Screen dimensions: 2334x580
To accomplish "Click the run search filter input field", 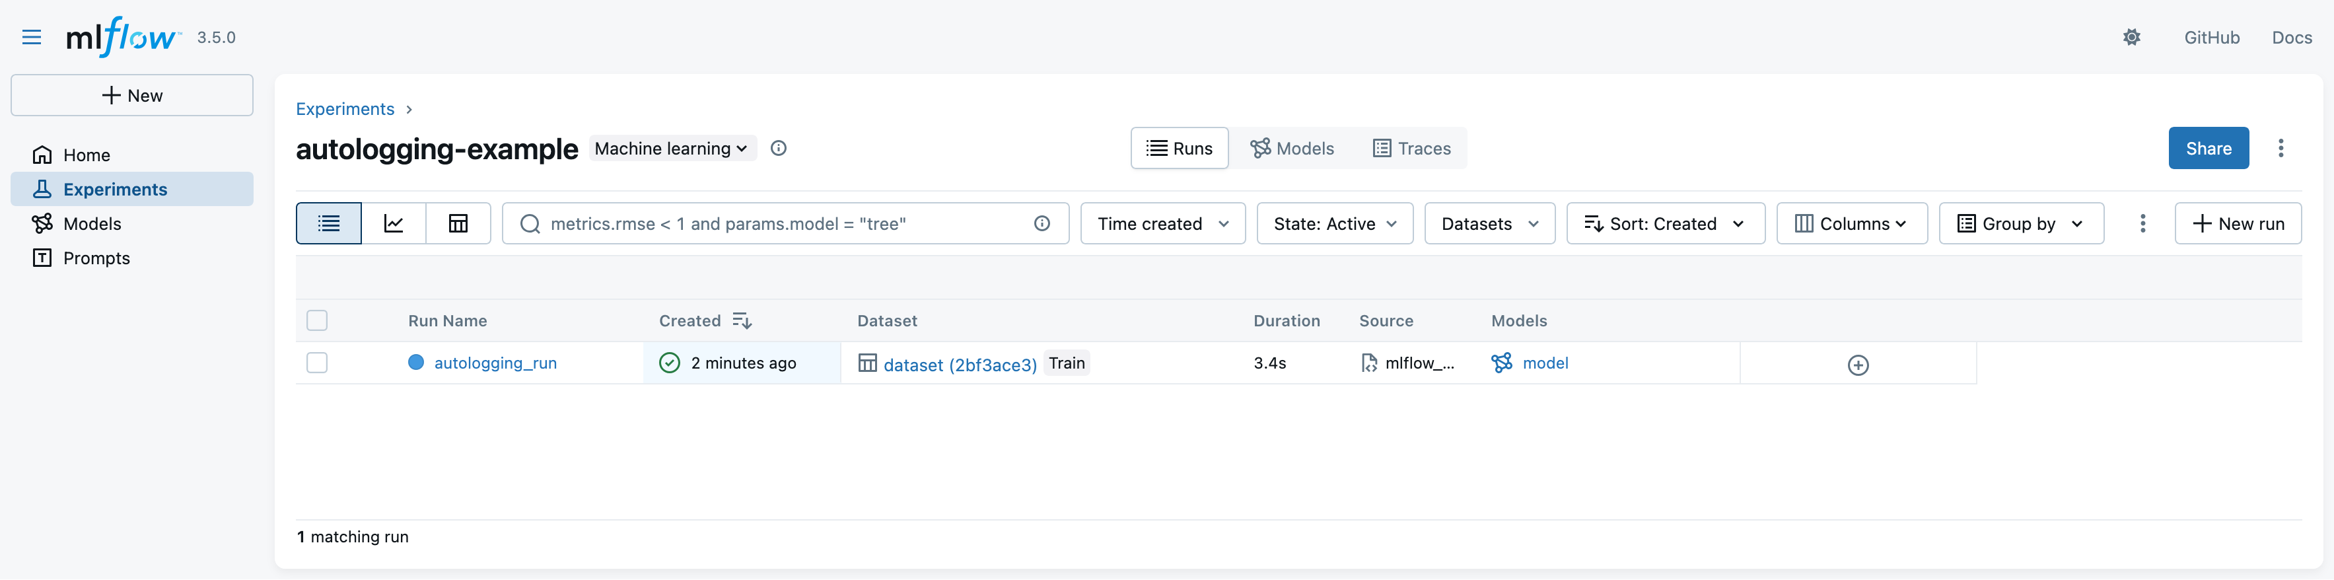I will [779, 224].
